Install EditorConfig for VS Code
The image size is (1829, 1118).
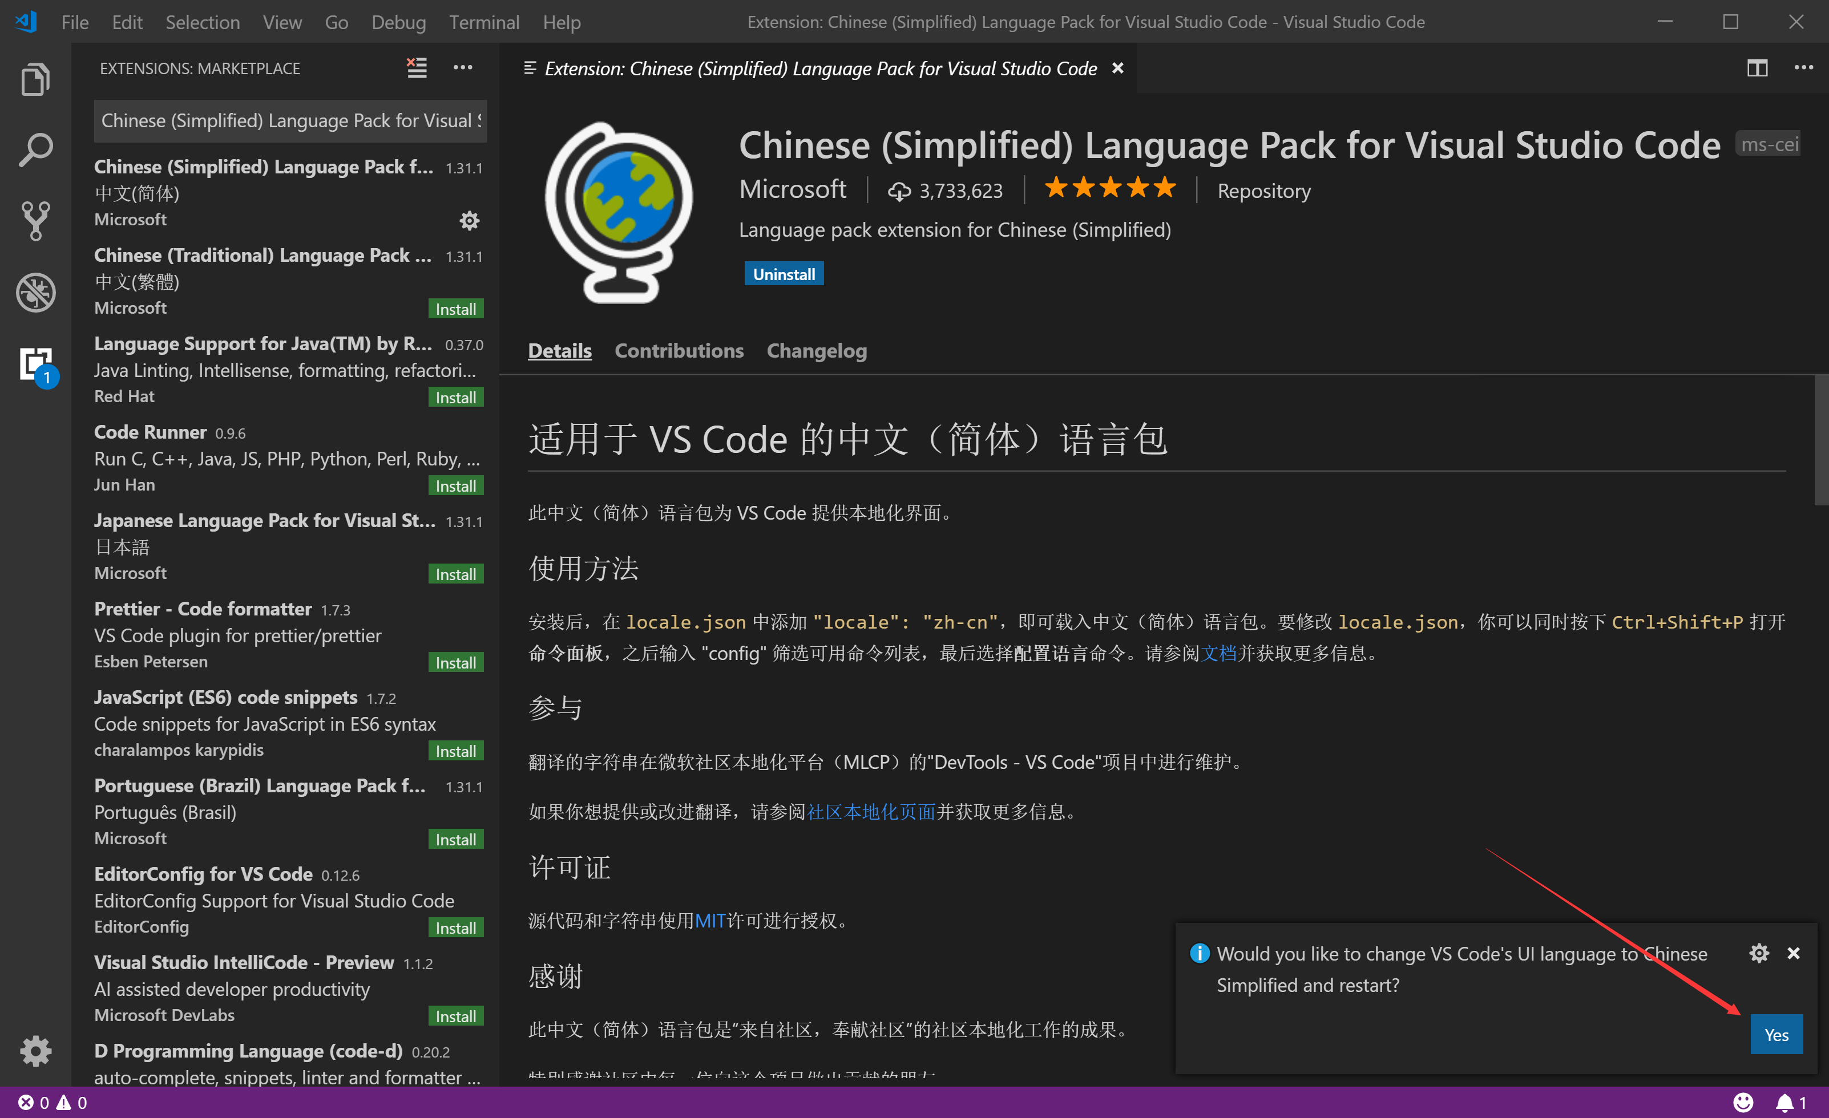[456, 926]
